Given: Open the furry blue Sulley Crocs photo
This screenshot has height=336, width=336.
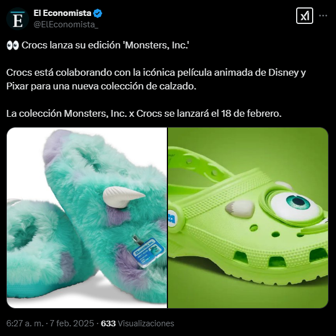Looking at the screenshot, I should pyautogui.click(x=87, y=218).
